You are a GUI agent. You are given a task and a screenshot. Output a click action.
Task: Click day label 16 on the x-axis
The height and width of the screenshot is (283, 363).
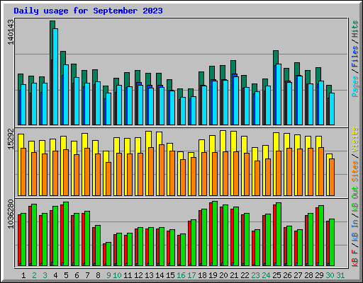(181, 275)
